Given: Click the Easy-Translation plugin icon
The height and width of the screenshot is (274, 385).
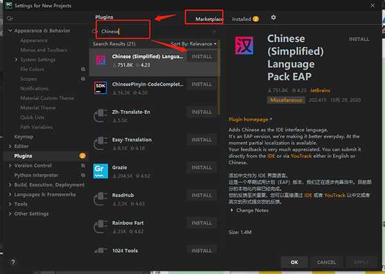Looking at the screenshot, I should click(101, 143).
